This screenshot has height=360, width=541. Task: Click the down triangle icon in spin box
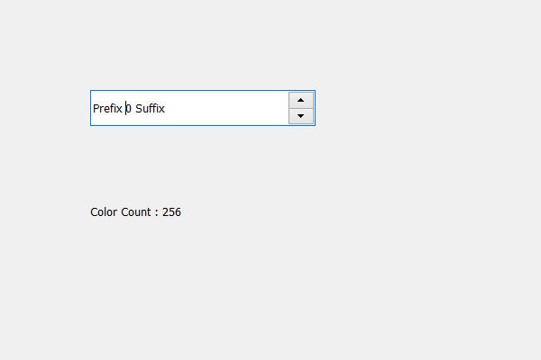coord(300,116)
